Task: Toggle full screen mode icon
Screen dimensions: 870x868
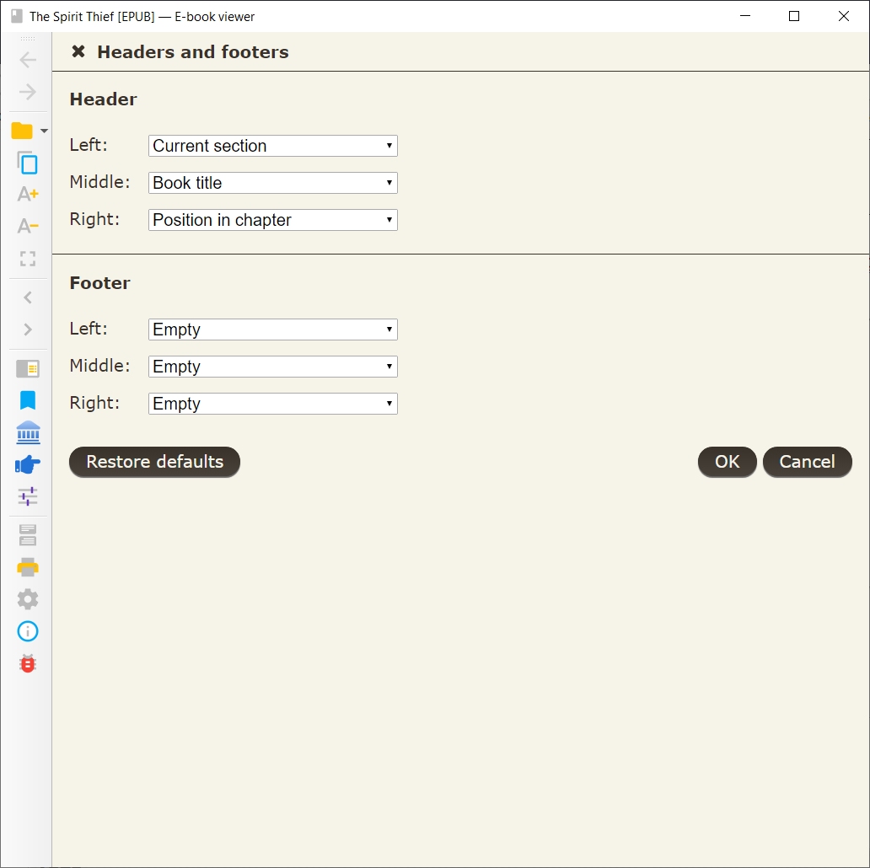Action: [x=28, y=258]
